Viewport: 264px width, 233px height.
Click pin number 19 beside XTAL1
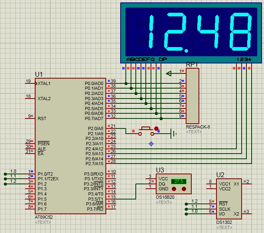pyautogui.click(x=28, y=81)
